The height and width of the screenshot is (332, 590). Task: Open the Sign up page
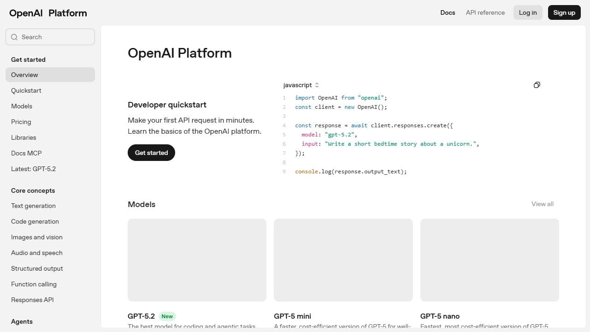[x=564, y=12]
